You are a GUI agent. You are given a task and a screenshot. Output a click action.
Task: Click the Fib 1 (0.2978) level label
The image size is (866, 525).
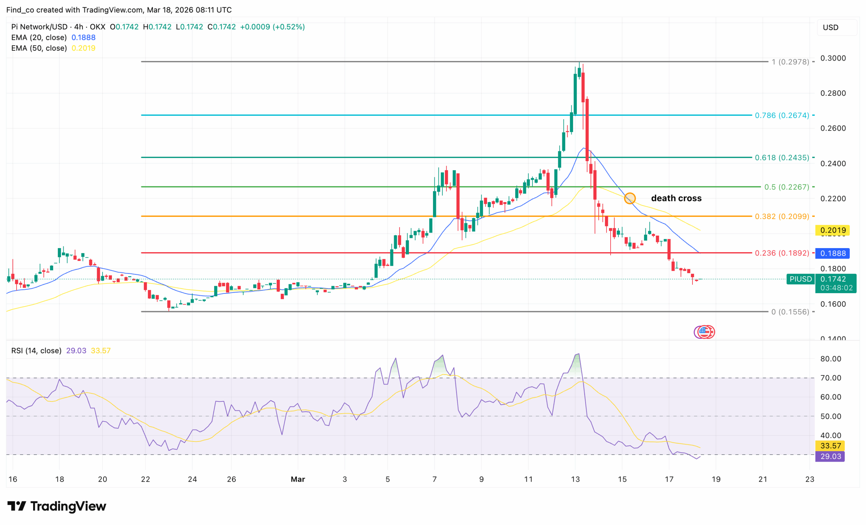(790, 62)
